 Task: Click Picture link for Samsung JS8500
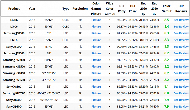coord(96,33)
